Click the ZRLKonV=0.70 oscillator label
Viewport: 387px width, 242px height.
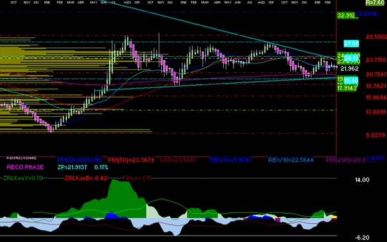[x=23, y=178]
